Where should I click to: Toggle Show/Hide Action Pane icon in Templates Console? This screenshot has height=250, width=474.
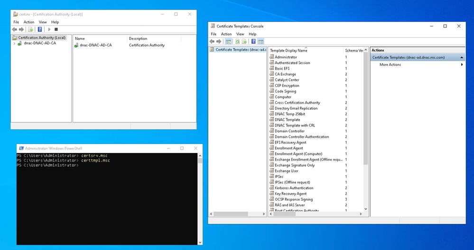(260, 42)
